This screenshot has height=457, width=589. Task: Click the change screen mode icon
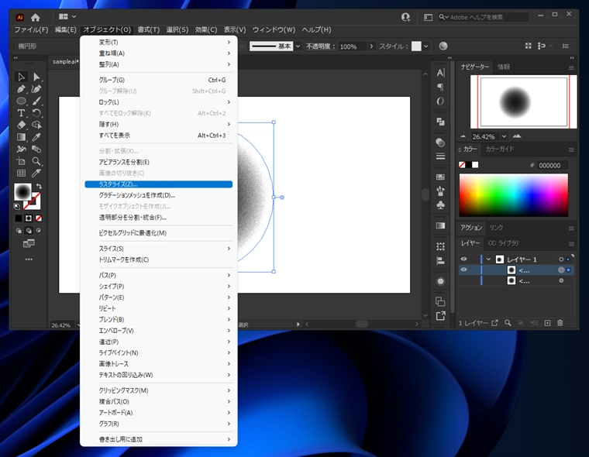pos(29,243)
